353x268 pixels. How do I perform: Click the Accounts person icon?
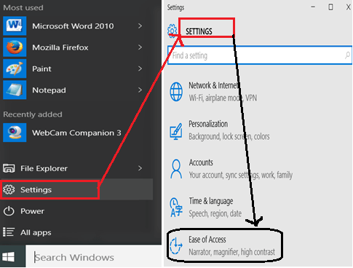(176, 169)
